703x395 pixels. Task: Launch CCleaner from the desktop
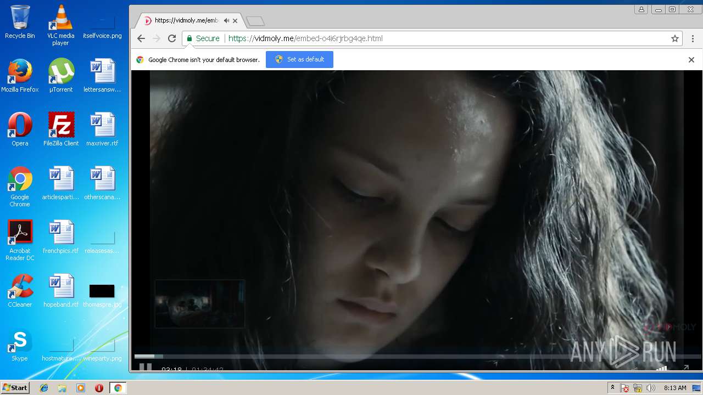(x=20, y=291)
